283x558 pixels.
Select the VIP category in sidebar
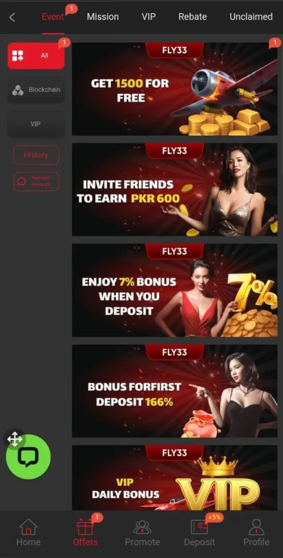(x=36, y=124)
